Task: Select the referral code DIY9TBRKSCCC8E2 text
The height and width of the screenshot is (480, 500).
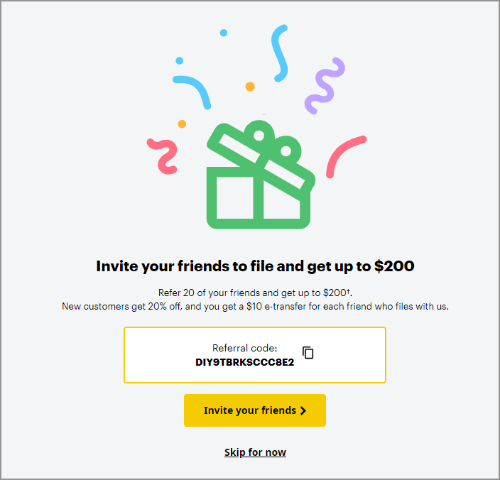Action: 244,362
